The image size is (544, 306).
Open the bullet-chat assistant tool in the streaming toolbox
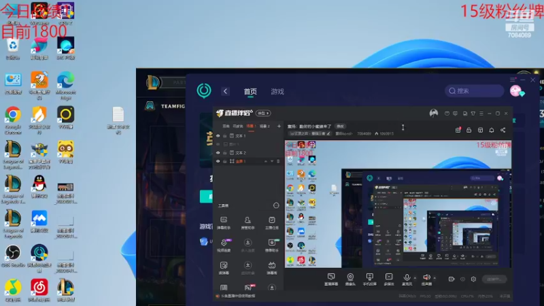(x=224, y=222)
